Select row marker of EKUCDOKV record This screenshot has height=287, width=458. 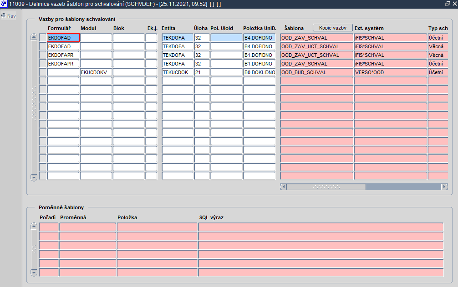coord(43,72)
